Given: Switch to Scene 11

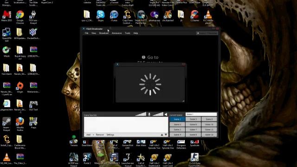Looking at the screenshot, I should tap(209, 129).
